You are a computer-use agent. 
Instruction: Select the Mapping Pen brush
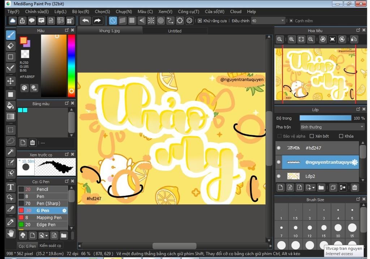click(43, 218)
